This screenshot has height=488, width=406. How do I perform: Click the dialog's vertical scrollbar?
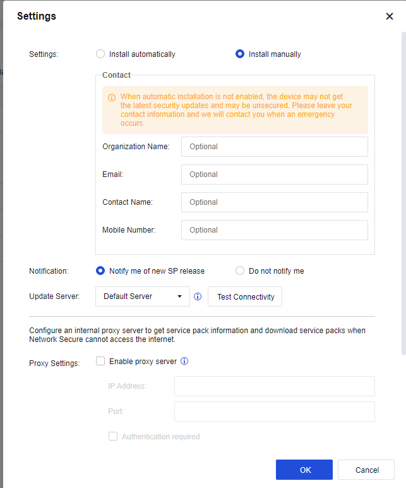tap(403, 190)
